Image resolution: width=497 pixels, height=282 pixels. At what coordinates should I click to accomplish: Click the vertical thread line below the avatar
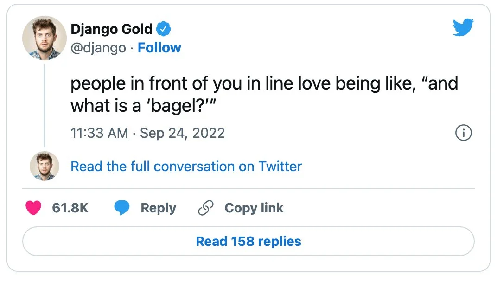[45, 106]
